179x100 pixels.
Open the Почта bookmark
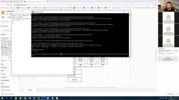(x=30, y=8)
